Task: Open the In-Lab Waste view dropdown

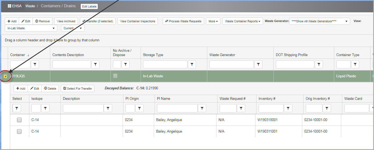Action: [x=31, y=28]
